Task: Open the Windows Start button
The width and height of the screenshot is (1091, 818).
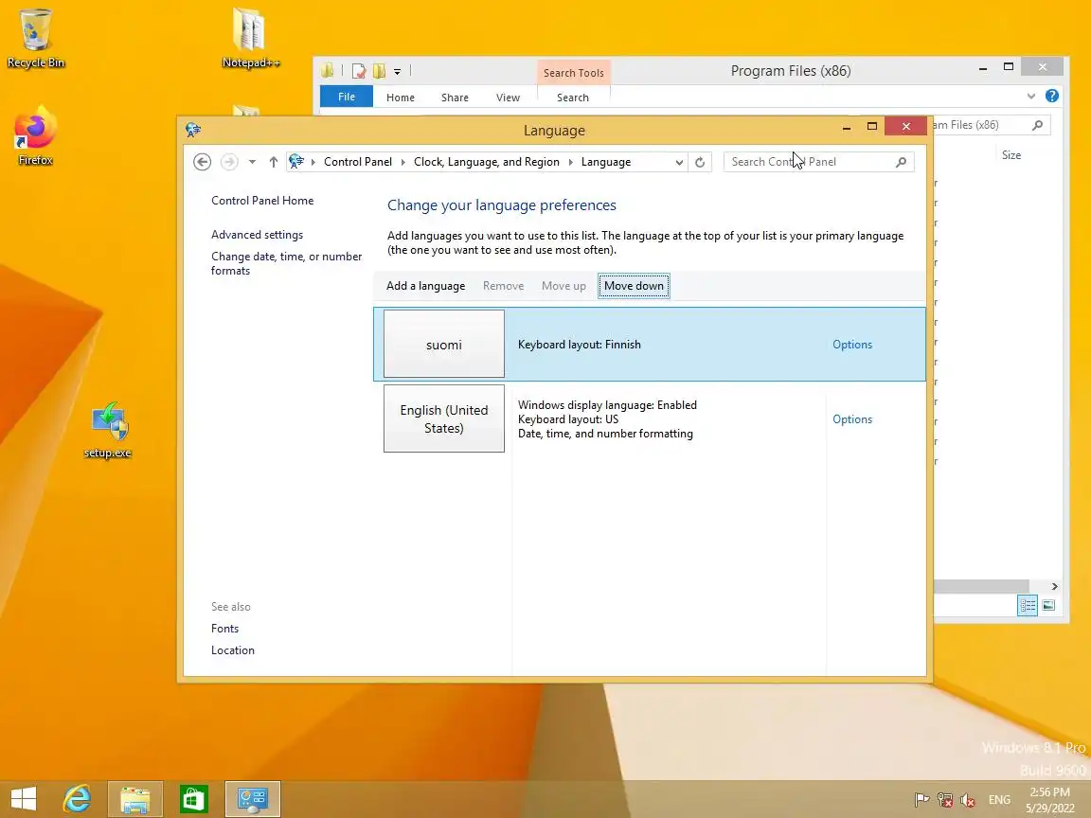Action: [x=24, y=798]
